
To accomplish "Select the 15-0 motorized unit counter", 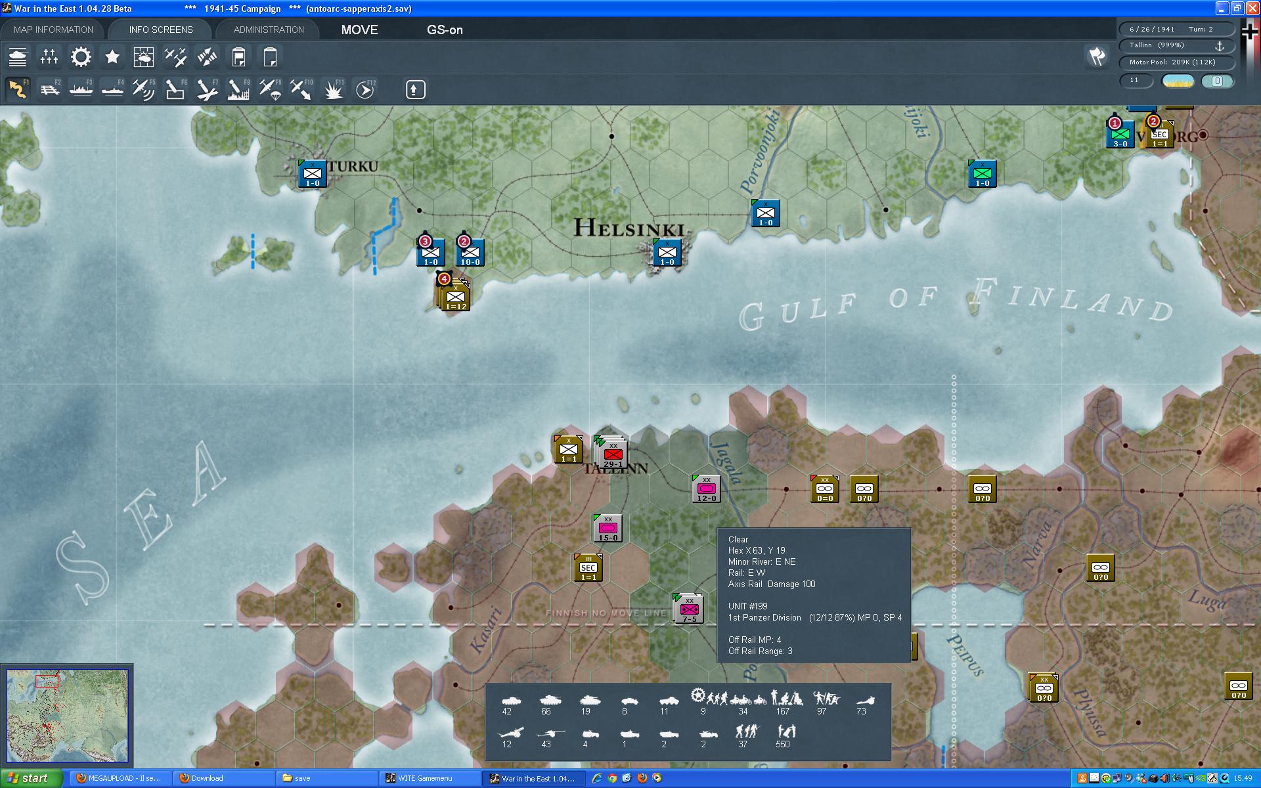I will click(x=608, y=529).
